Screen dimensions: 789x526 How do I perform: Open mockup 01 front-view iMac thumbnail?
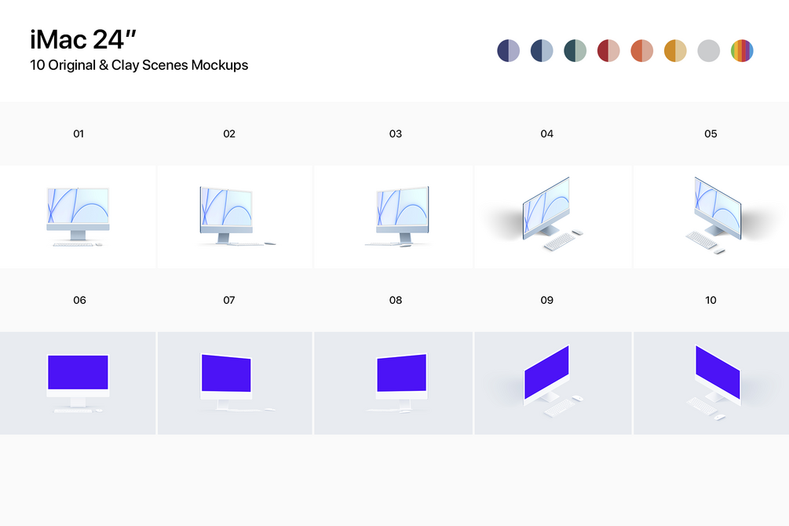pyautogui.click(x=78, y=217)
